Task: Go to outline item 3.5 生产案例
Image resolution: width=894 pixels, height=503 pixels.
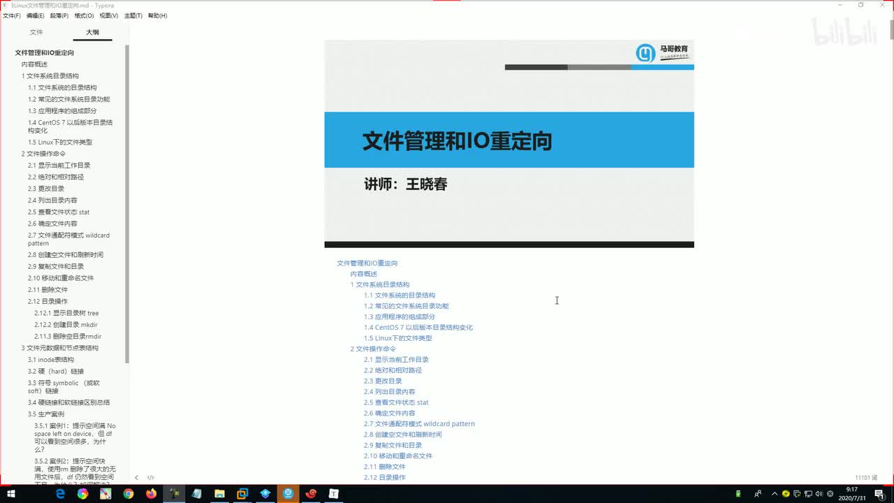Action: tap(46, 414)
